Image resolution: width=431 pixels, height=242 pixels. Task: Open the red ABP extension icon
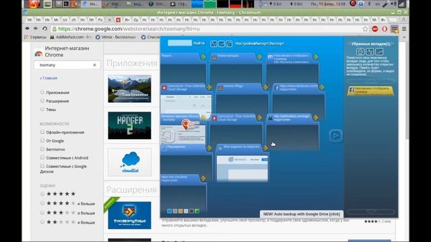tap(375, 29)
